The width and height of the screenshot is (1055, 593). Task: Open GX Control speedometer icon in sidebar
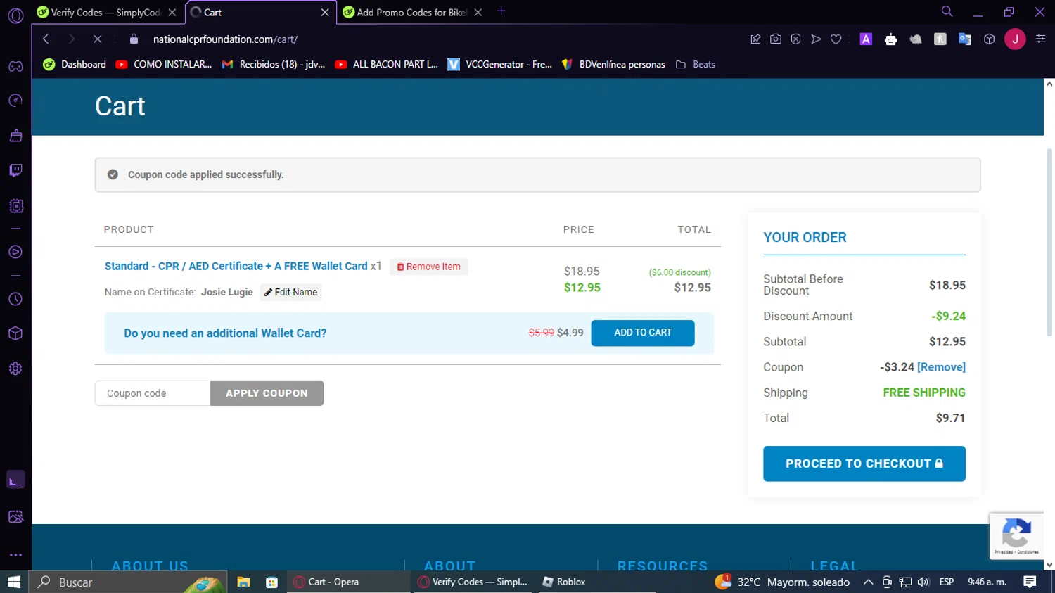point(15,101)
